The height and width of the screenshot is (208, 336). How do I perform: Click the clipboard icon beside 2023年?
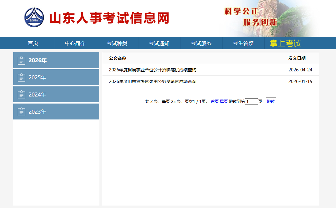pos(21,112)
